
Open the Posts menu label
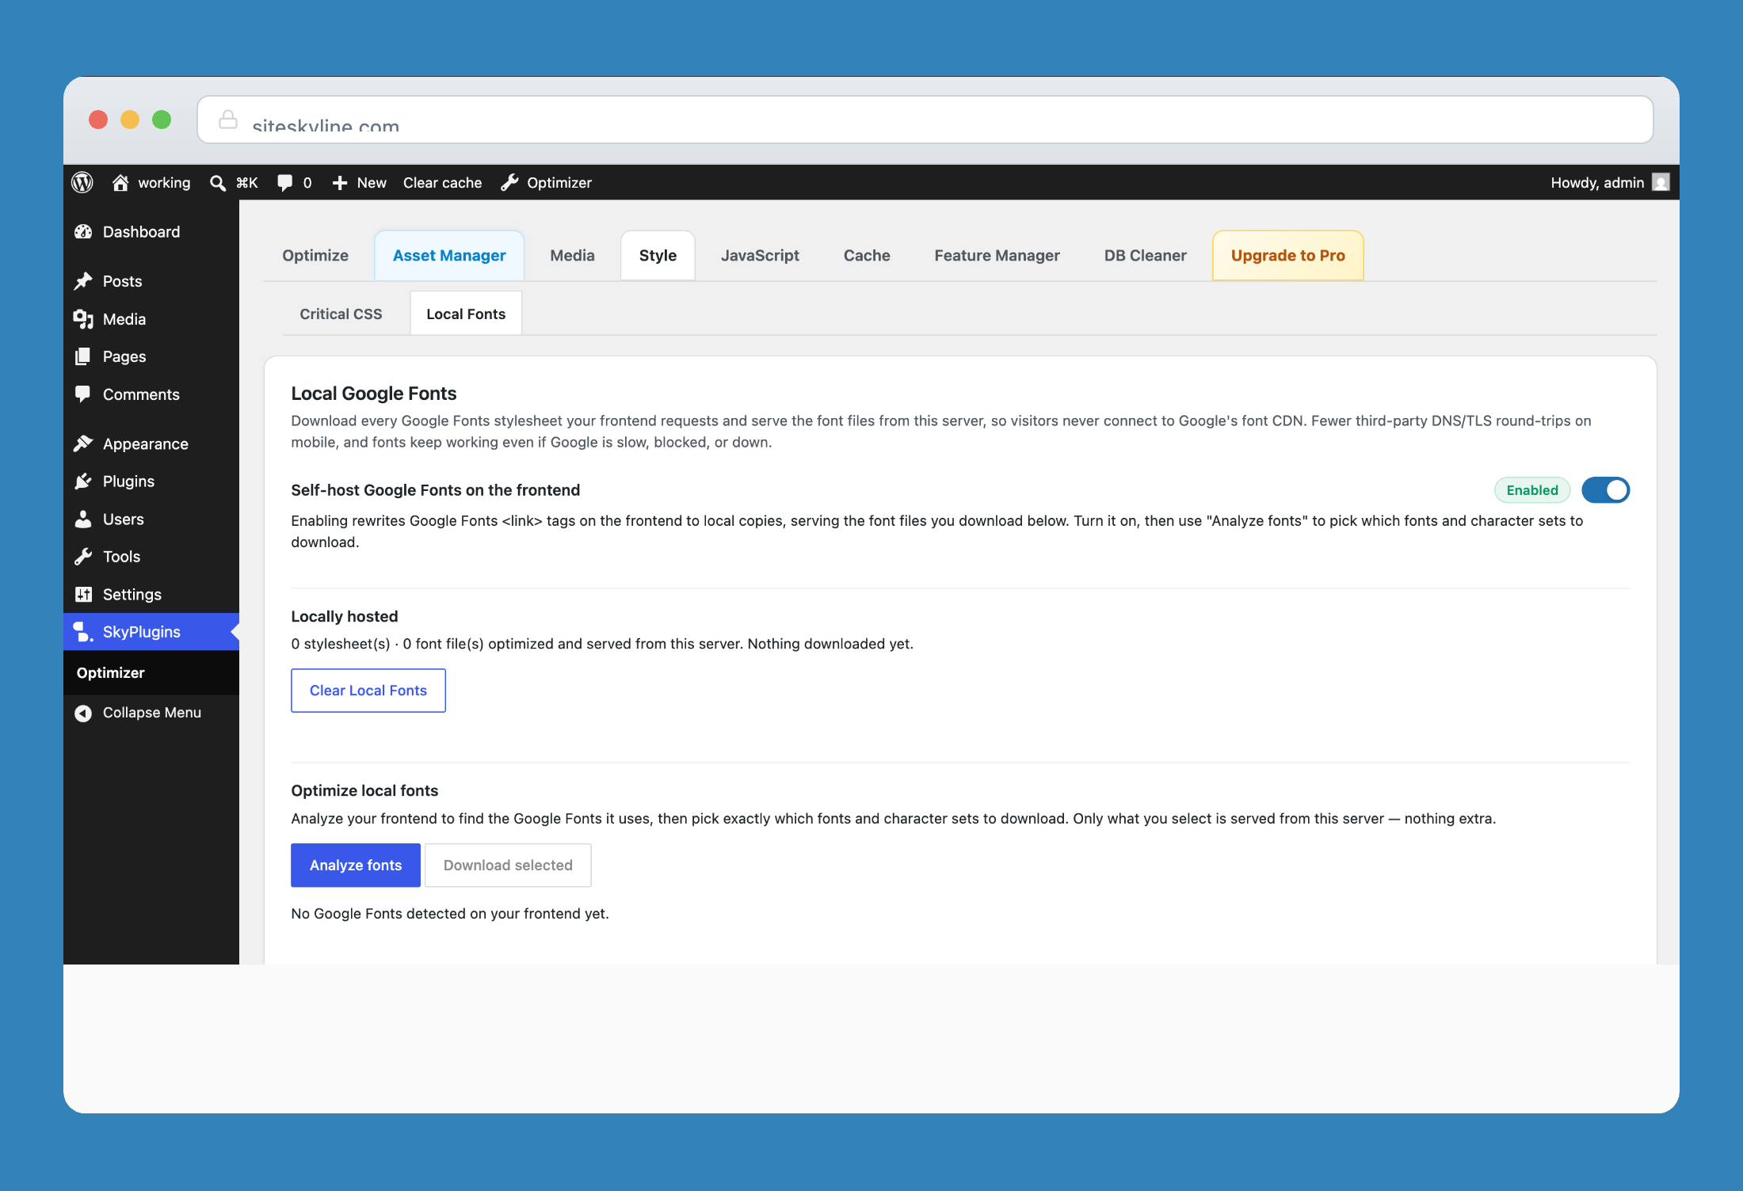[x=122, y=281]
